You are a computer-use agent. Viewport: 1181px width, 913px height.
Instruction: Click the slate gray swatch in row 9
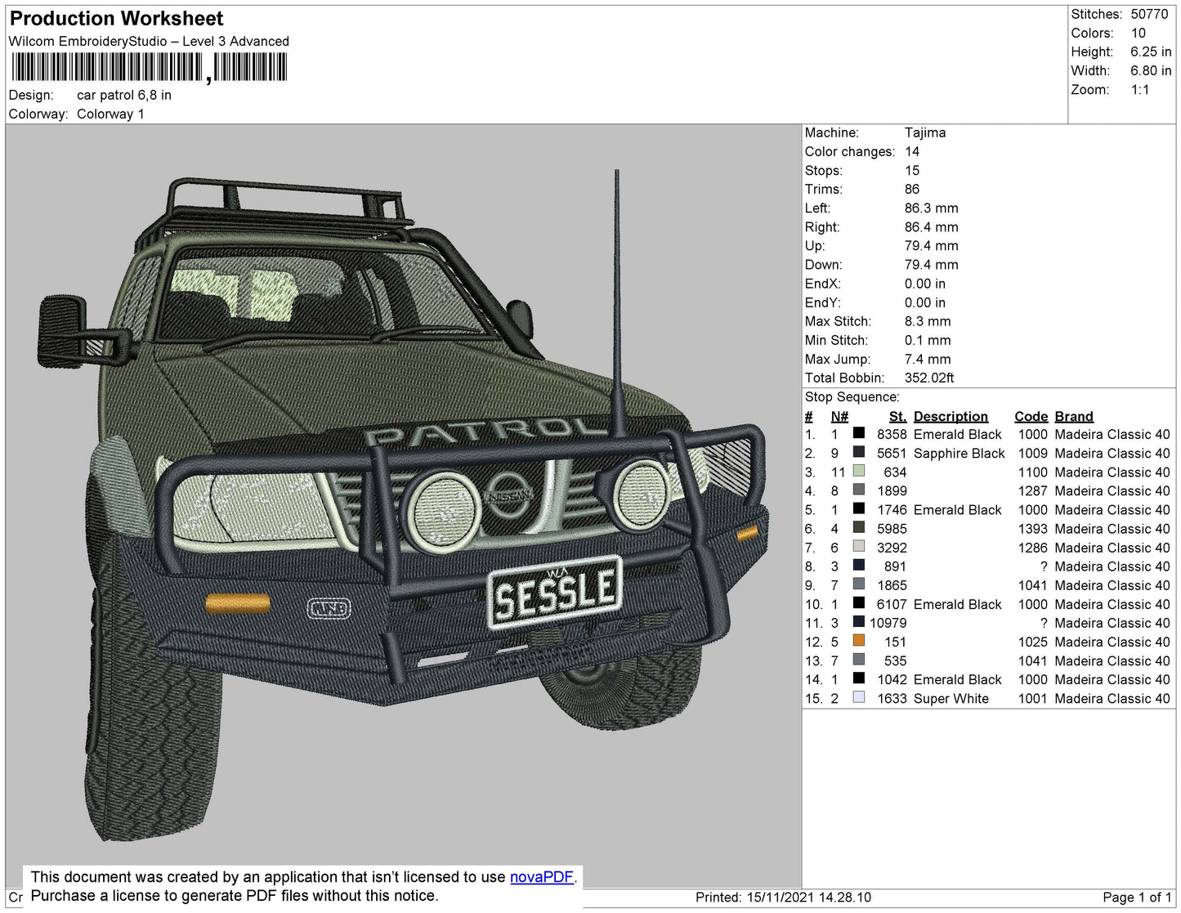coord(859,584)
